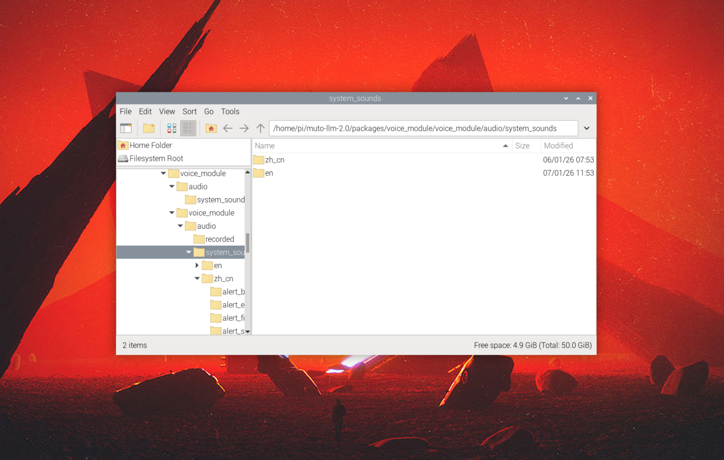Open the Tools menu
Viewport: 724px width, 460px height.
230,111
